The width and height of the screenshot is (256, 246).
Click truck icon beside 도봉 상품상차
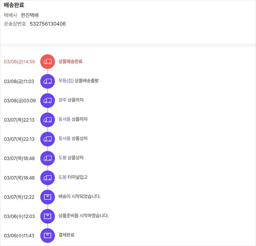click(47, 158)
